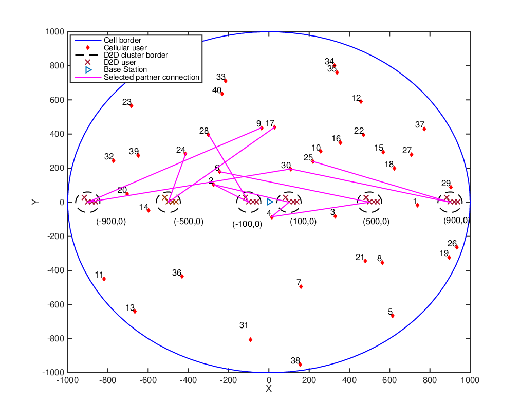This screenshot has height=419, width=520.
Task: Select the number label "33" of a cellular user
Action: [221, 77]
